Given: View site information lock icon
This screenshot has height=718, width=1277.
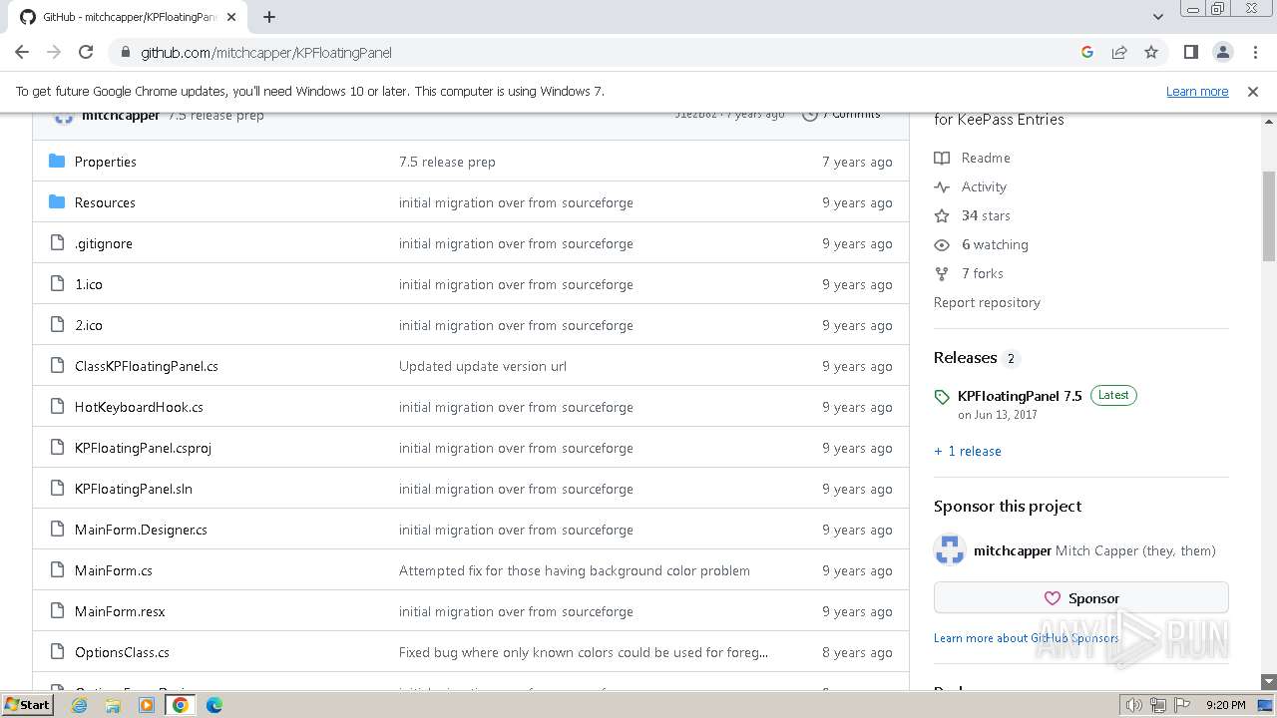Looking at the screenshot, I should [x=126, y=52].
